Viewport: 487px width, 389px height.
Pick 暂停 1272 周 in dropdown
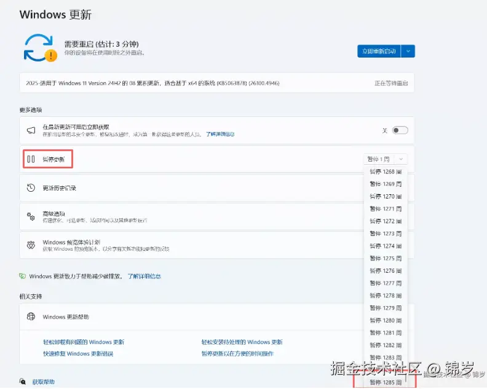point(386,221)
